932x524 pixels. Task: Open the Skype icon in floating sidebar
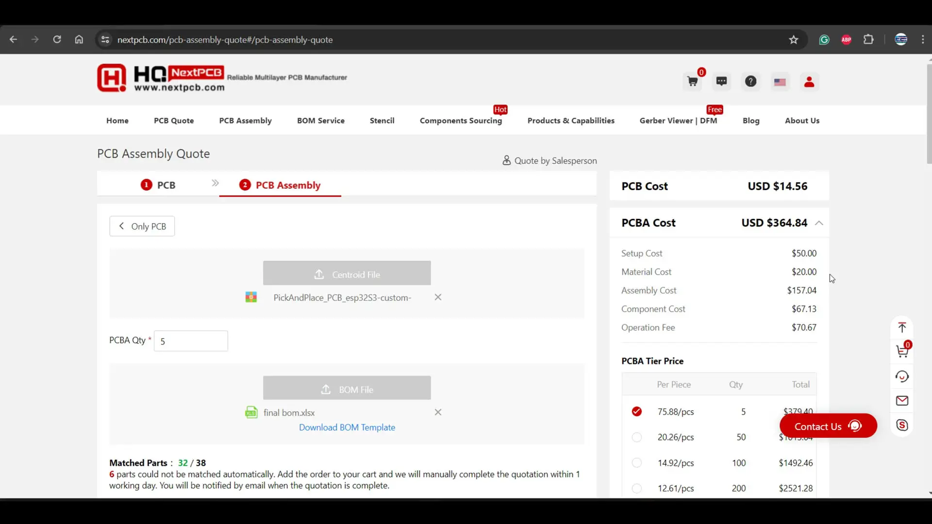902,426
